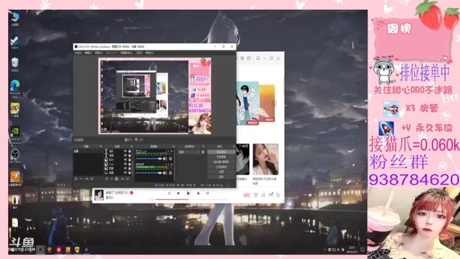Viewport: 460px width, 259px height.
Task: Remove the selected scene with the Scenes minus icon
Action: 81,179
